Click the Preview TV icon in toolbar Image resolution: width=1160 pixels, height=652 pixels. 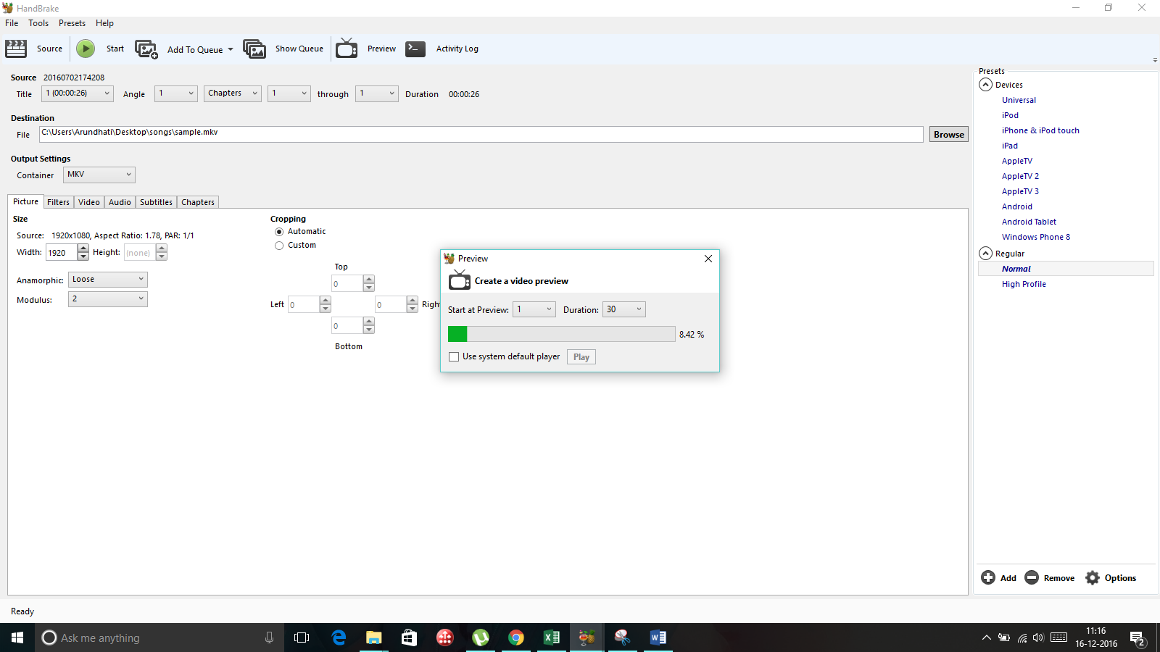(347, 49)
